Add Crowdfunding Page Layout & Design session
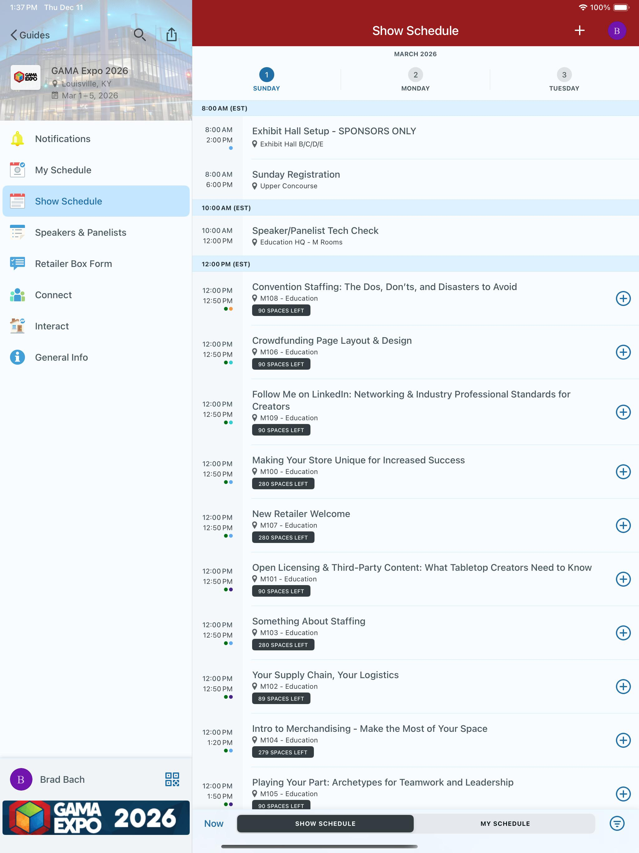This screenshot has height=853, width=639. tap(623, 352)
